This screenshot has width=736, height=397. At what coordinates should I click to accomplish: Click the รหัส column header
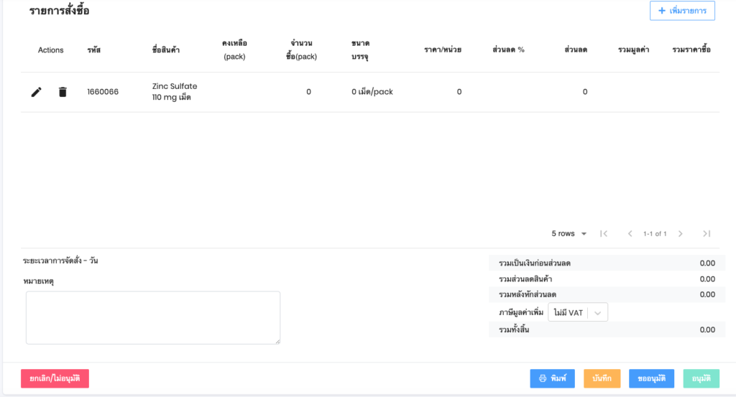tap(93, 50)
